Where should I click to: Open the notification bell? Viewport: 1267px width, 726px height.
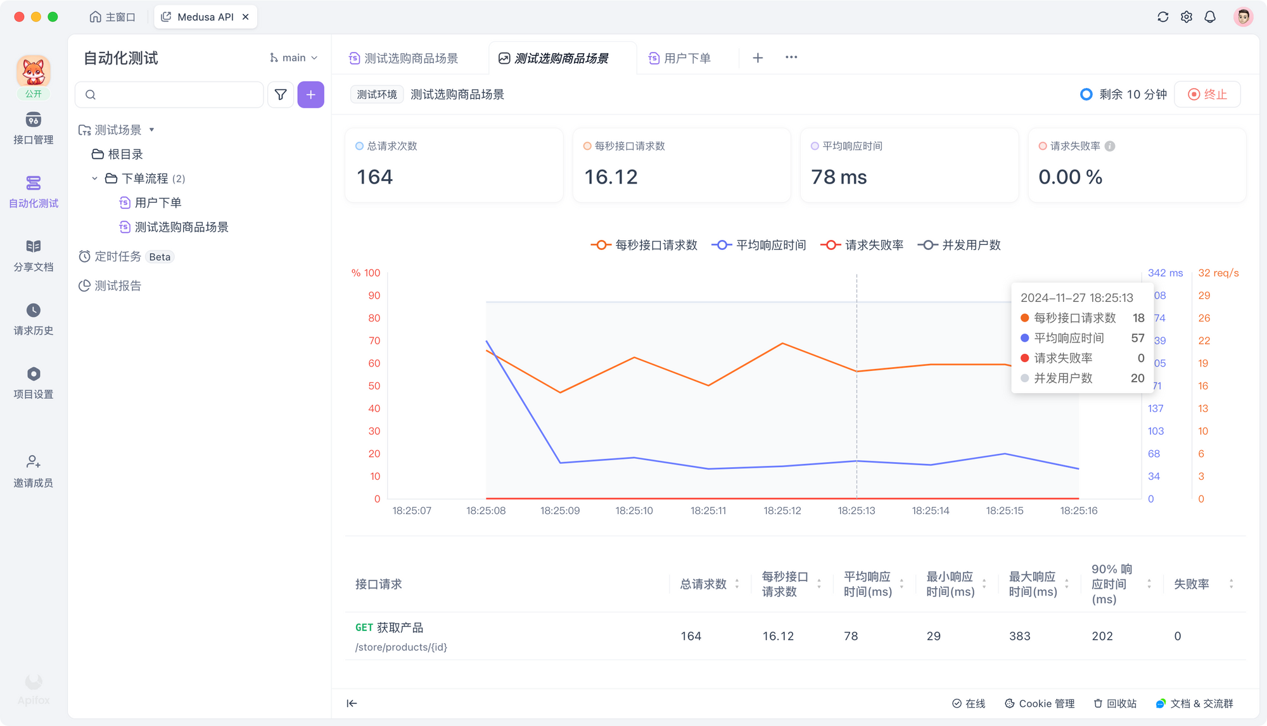[x=1210, y=17]
